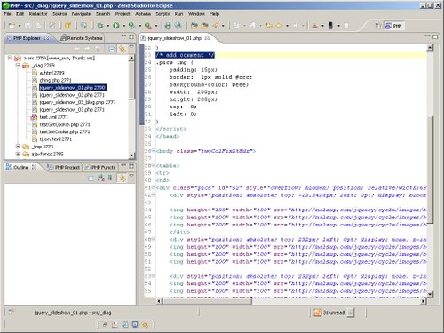Select test.xml in the tree
This screenshot has width=444, height=333.
point(53,117)
